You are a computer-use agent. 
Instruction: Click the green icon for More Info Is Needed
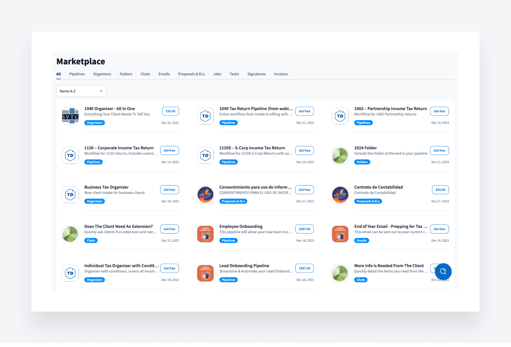[340, 273]
